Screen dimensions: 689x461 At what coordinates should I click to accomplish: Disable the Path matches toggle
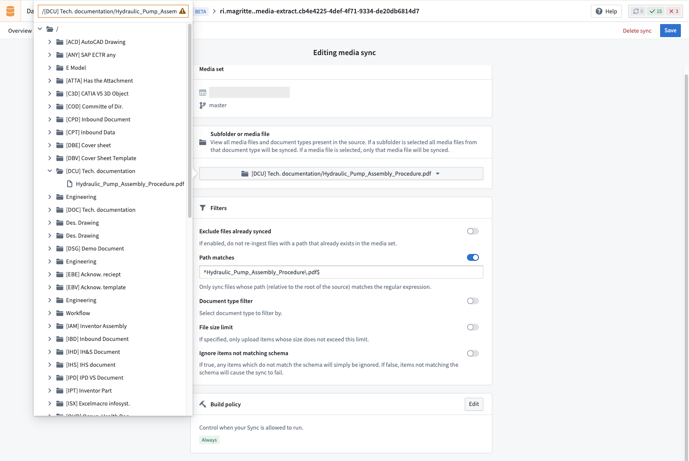point(473,257)
